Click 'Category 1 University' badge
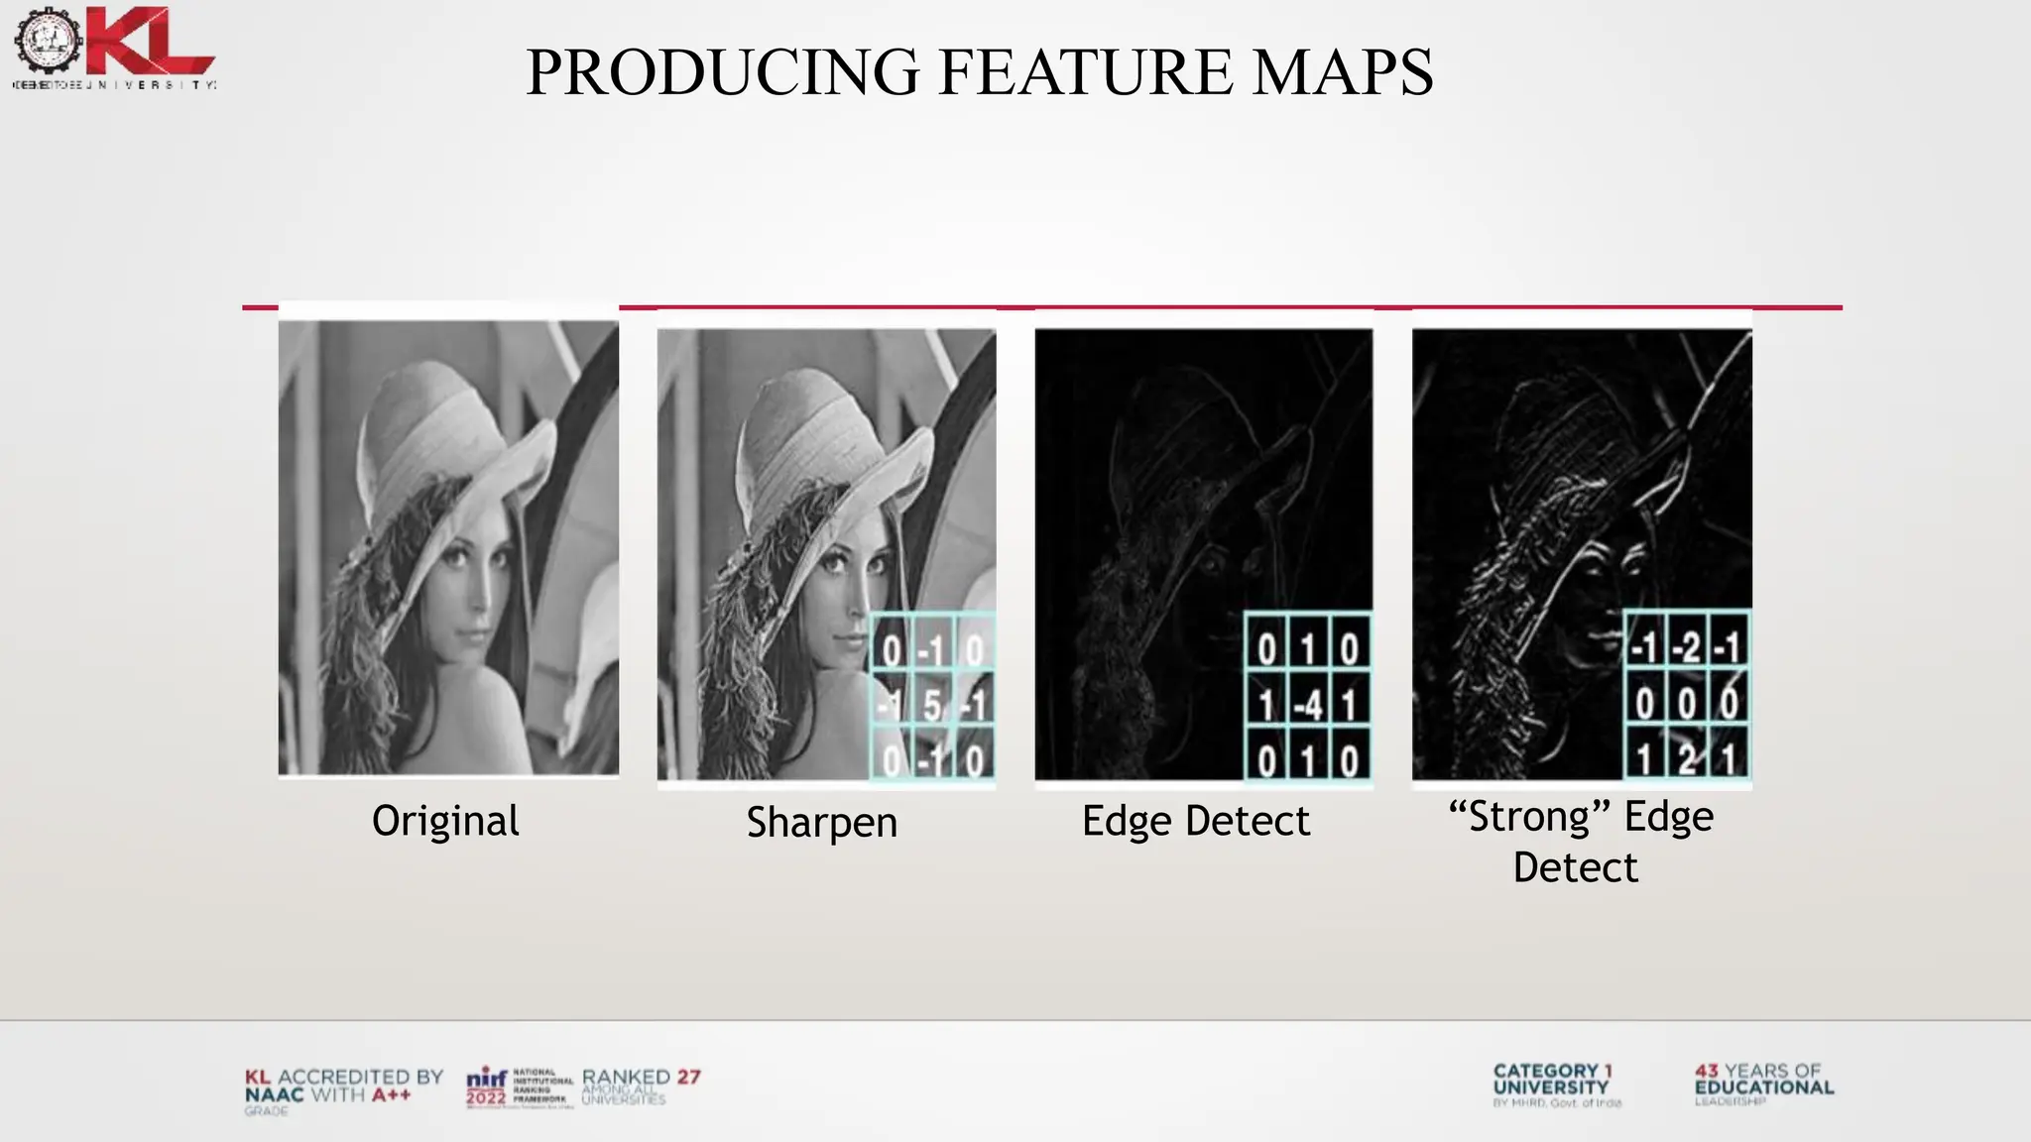The width and height of the screenshot is (2031, 1142). click(1557, 1085)
